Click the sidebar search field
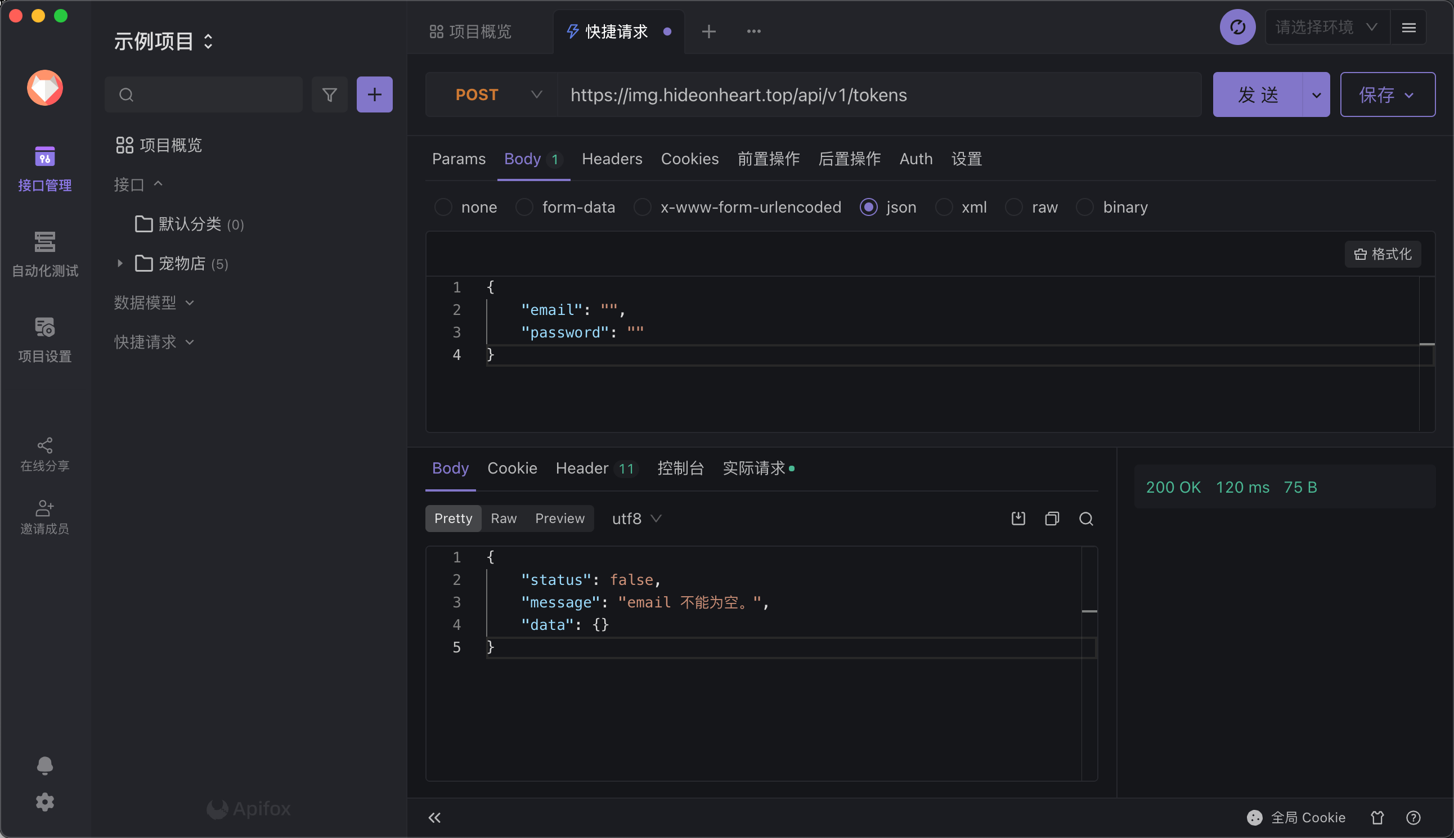 click(203, 94)
